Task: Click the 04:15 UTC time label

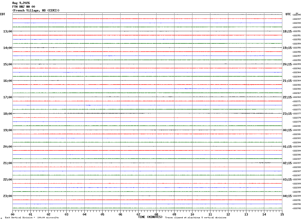Action: click(x=287, y=196)
